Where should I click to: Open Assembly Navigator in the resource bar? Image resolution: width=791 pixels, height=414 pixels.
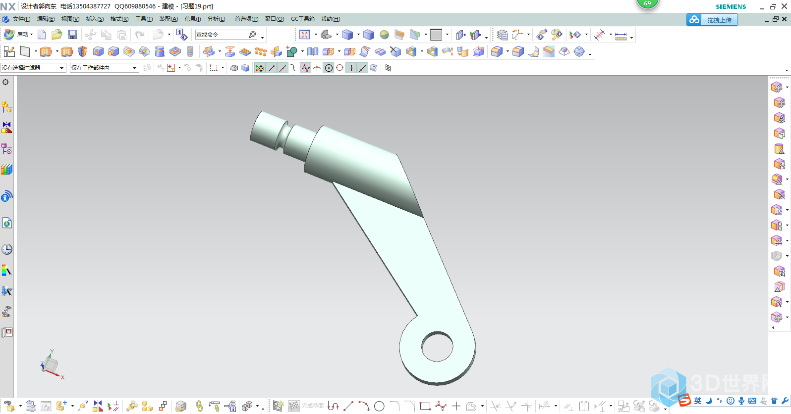click(x=7, y=107)
